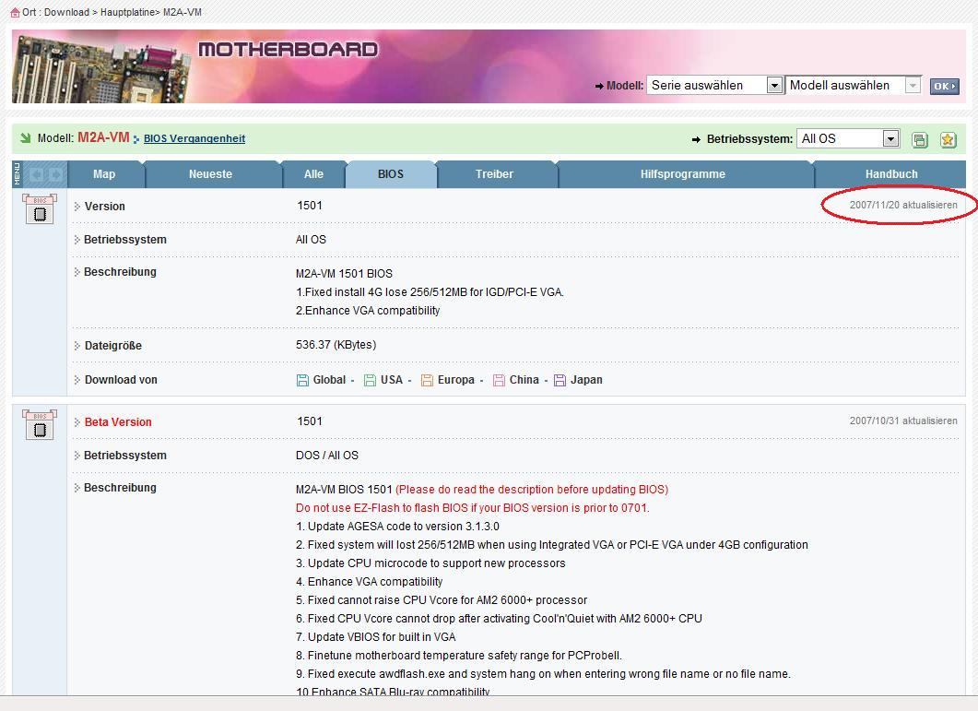Click the print icon next to Betriebssystem
The image size is (978, 711).
(919, 140)
